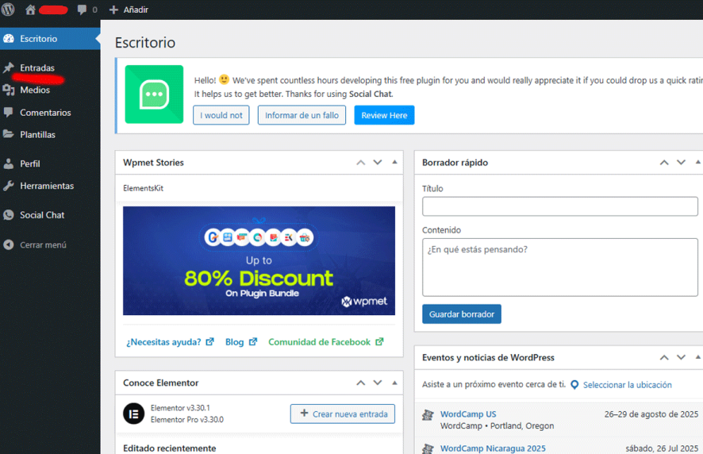Viewport: 703px width, 454px height.
Task: Select the 26–29 de agosto de 2025 date
Action: [651, 414]
